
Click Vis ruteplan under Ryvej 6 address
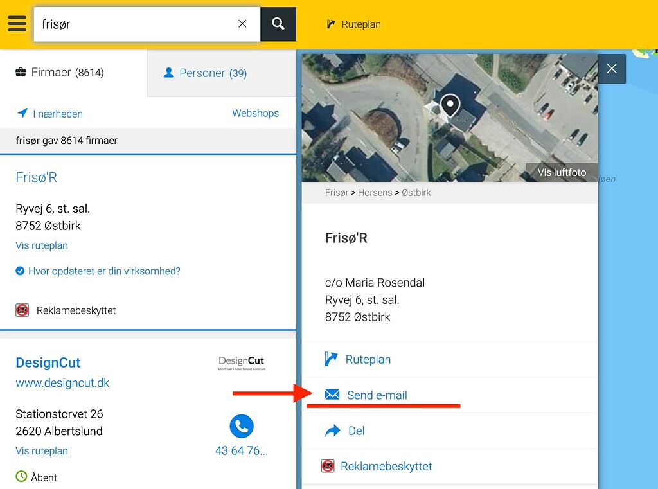[42, 245]
